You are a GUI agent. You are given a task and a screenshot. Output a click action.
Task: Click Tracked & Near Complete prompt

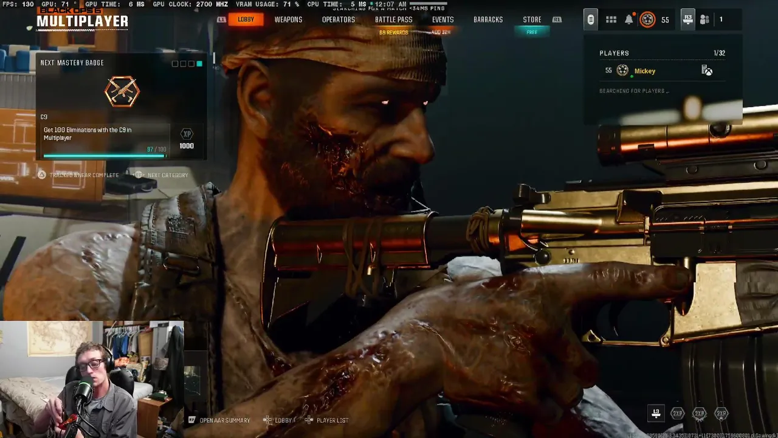point(84,175)
